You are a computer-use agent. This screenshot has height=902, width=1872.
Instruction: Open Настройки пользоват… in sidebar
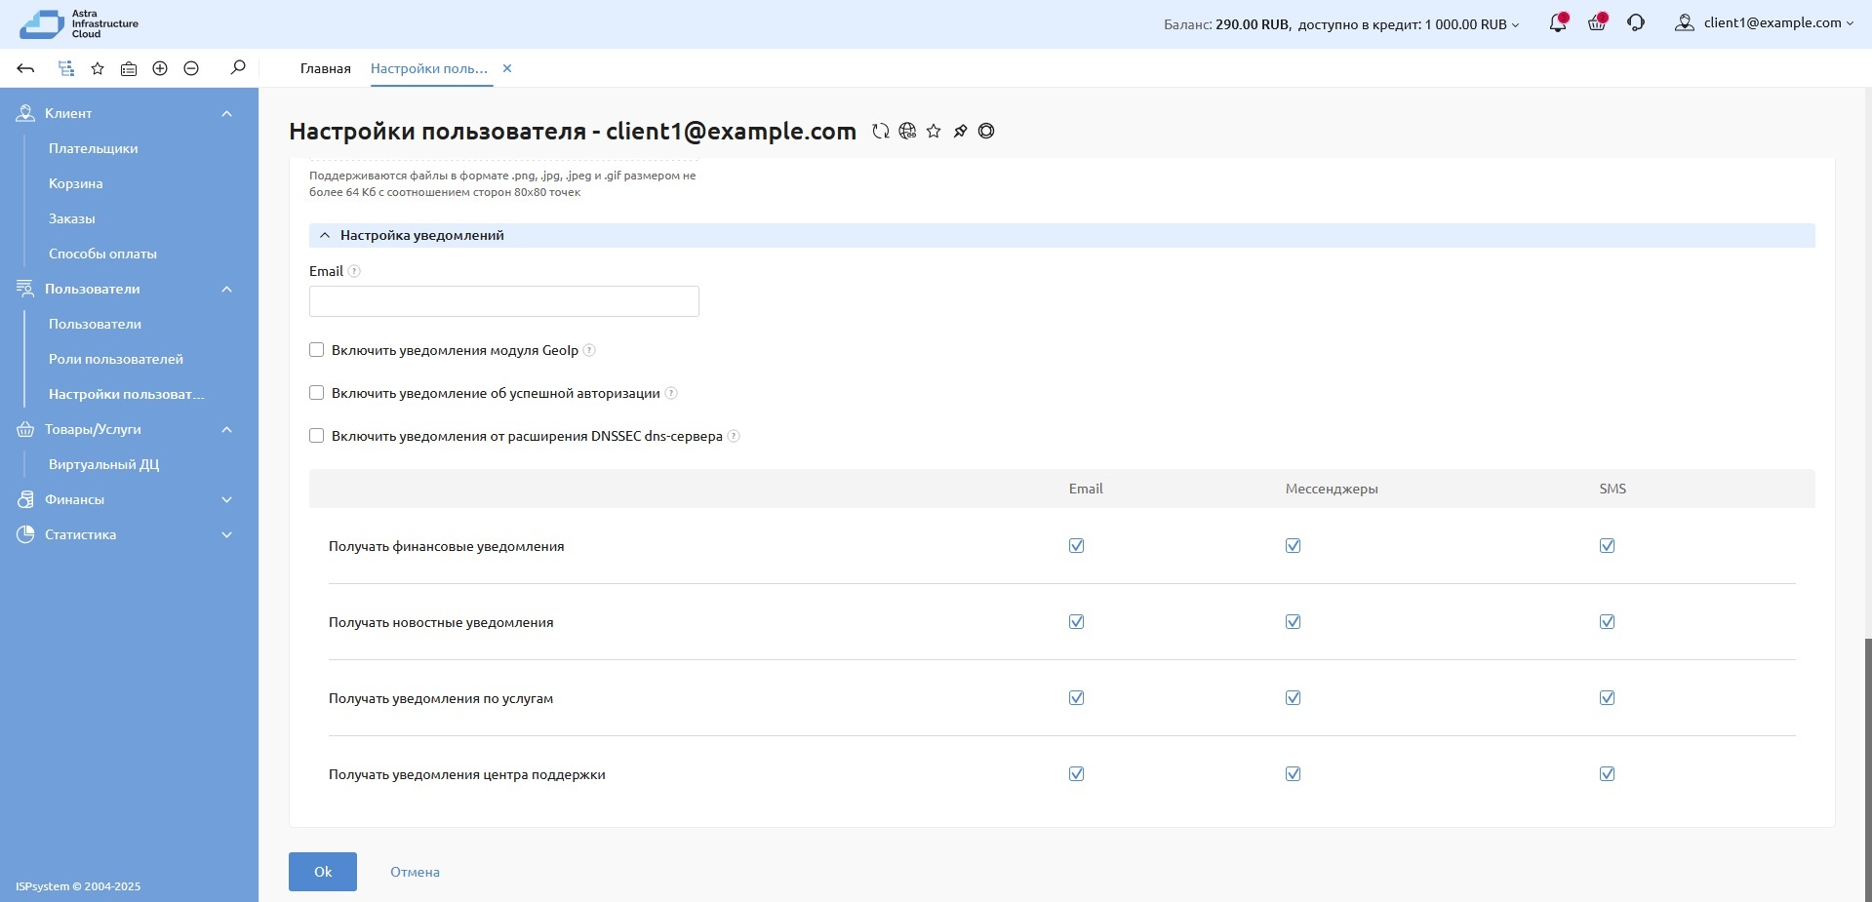click(127, 394)
